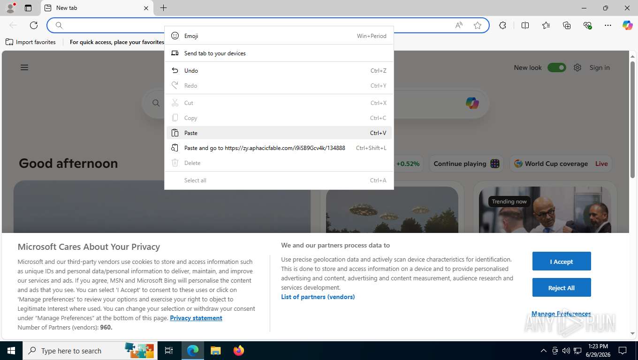This screenshot has width=638, height=360.
Task: Select Emoji in the context menu
Action: click(279, 36)
